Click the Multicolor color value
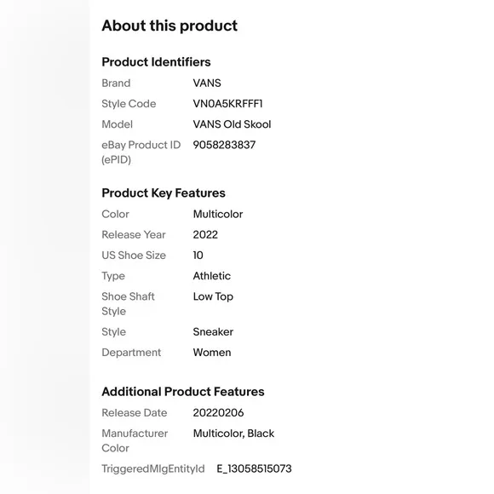Screen dimensions: 494x494 [x=218, y=215]
